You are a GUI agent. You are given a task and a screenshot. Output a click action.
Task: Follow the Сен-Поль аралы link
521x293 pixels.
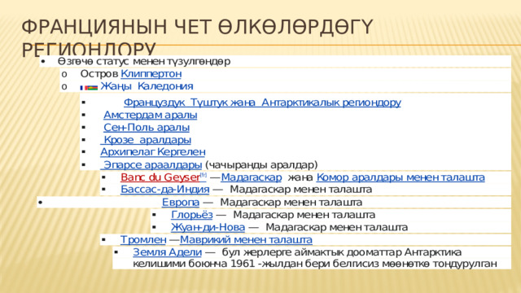point(147,128)
